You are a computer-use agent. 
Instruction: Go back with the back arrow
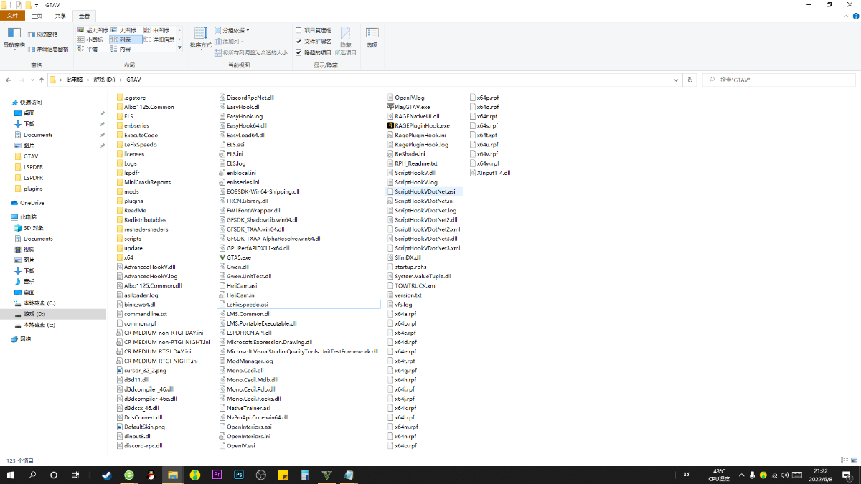(9, 80)
